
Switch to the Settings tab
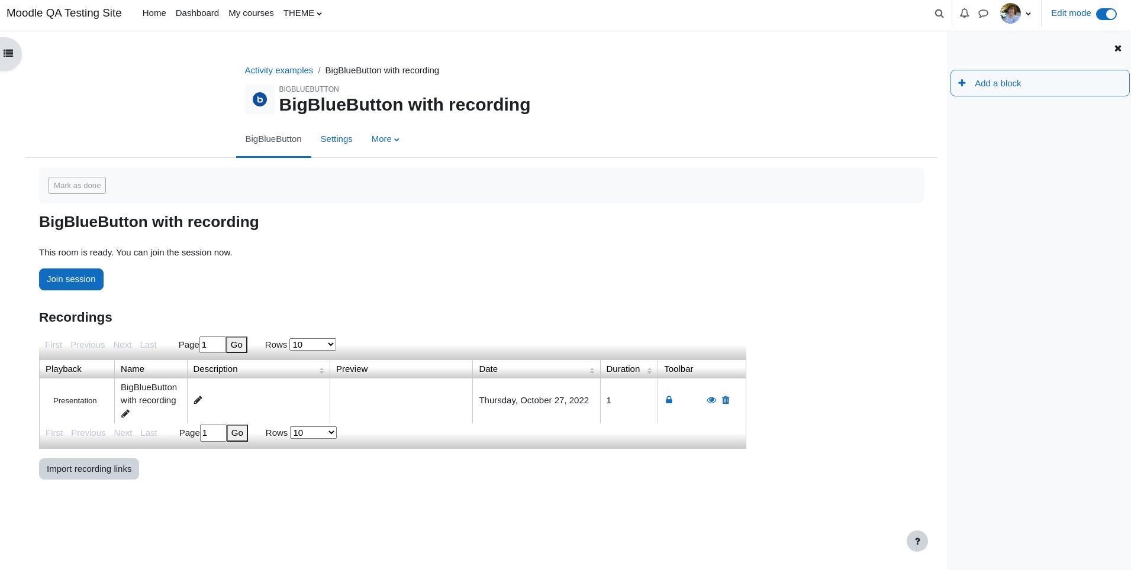(336, 139)
